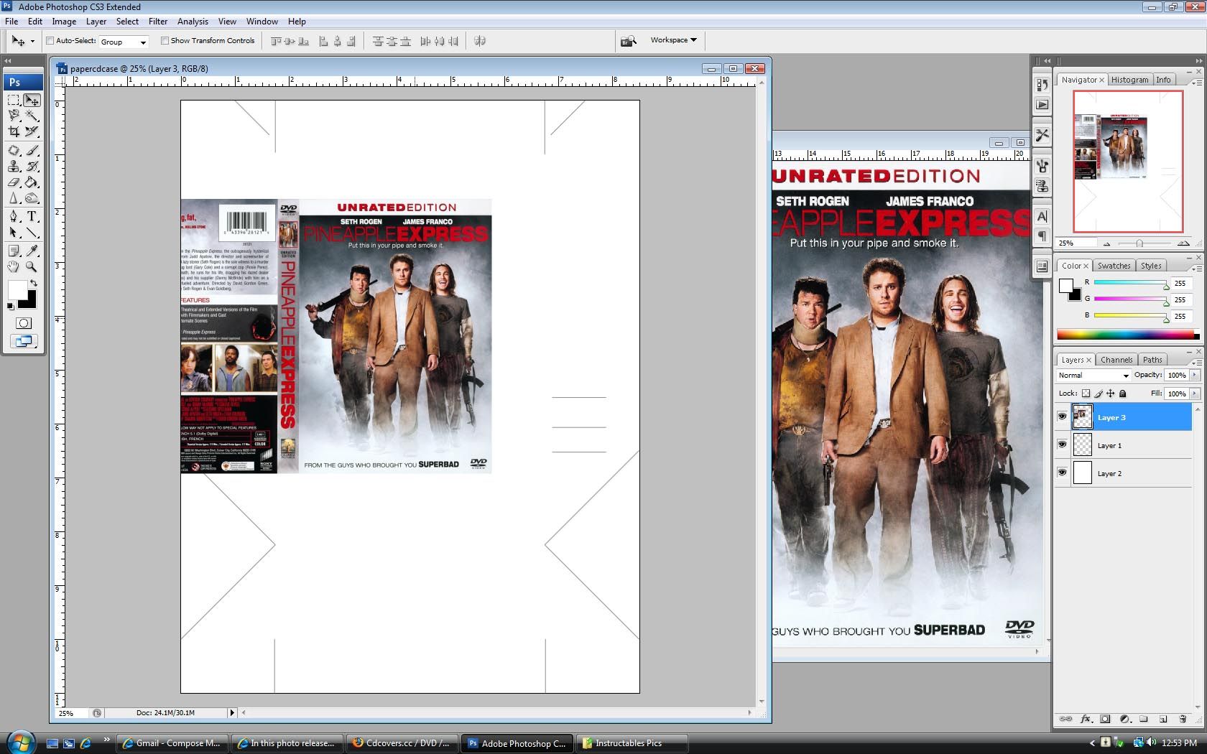
Task: Click delete layer trash icon
Action: [1183, 719]
